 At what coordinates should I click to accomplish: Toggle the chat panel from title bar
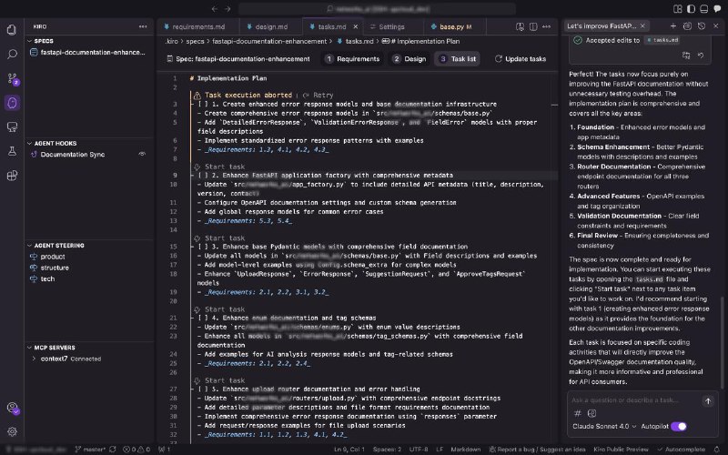717,9
